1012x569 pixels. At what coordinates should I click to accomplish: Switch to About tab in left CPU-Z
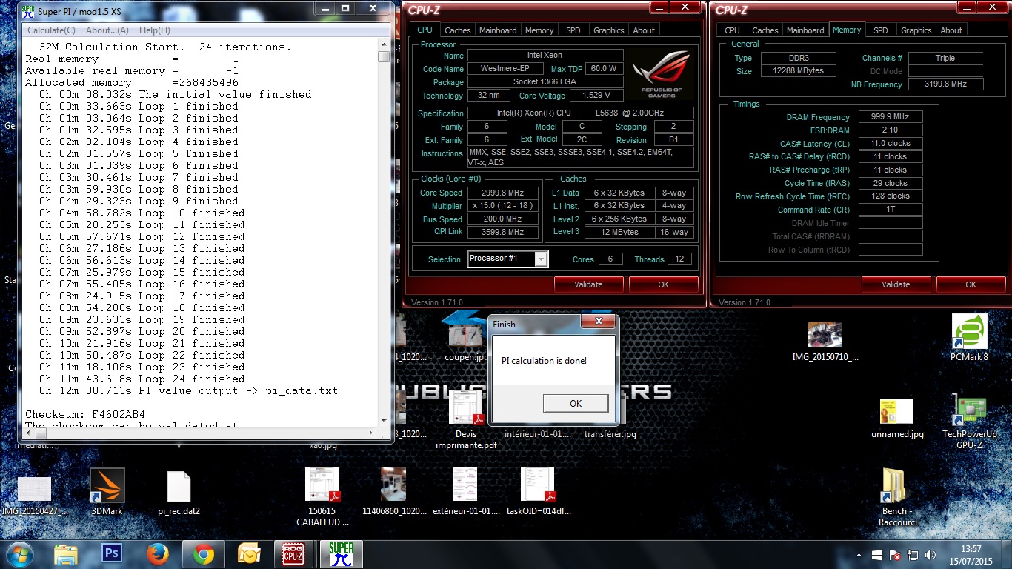pyautogui.click(x=644, y=30)
